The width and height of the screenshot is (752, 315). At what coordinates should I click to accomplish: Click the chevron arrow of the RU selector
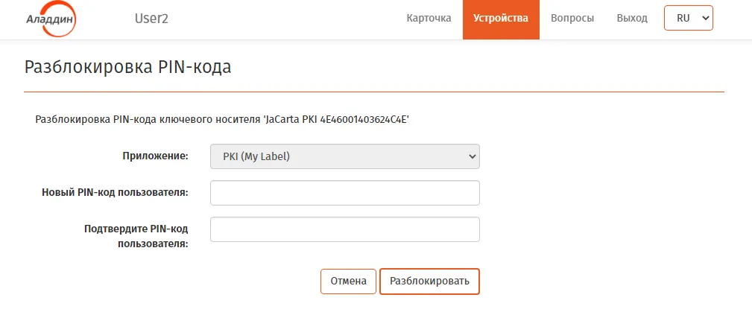pos(704,18)
